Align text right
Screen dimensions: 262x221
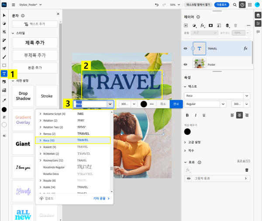tap(247, 115)
